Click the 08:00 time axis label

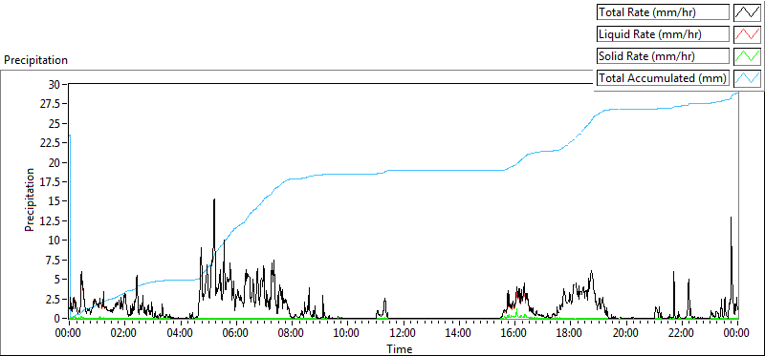coord(291,334)
